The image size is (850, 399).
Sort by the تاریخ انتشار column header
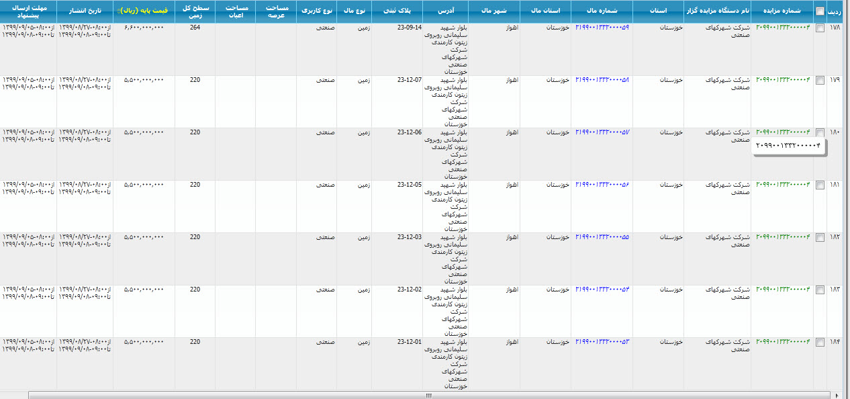point(85,11)
